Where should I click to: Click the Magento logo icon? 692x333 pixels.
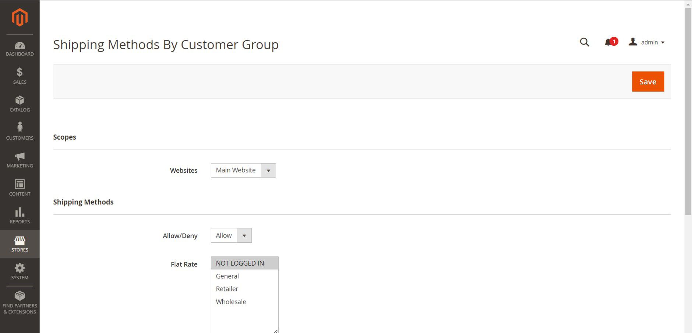point(20,17)
